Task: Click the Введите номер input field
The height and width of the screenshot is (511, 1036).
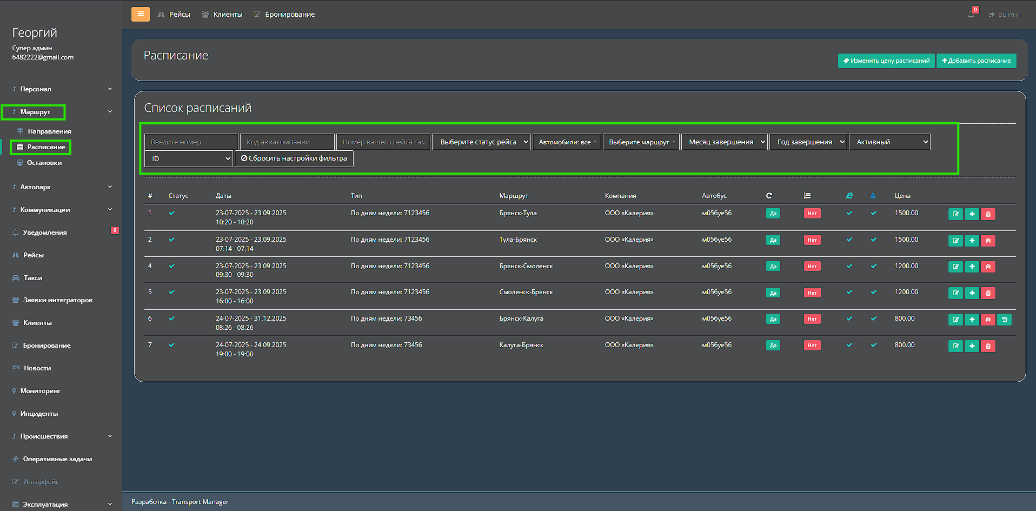Action: 191,142
